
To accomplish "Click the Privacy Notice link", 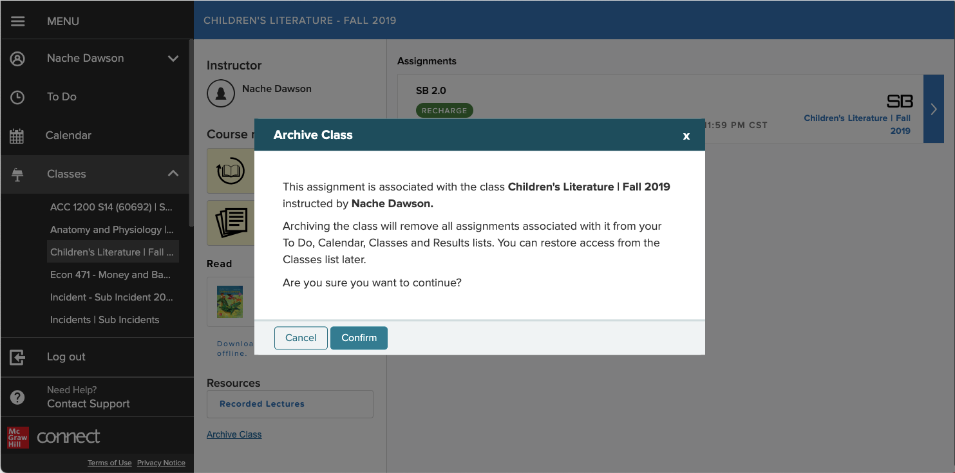I will [161, 463].
